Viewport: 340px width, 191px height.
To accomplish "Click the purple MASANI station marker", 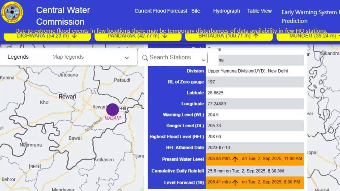I will click(113, 110).
